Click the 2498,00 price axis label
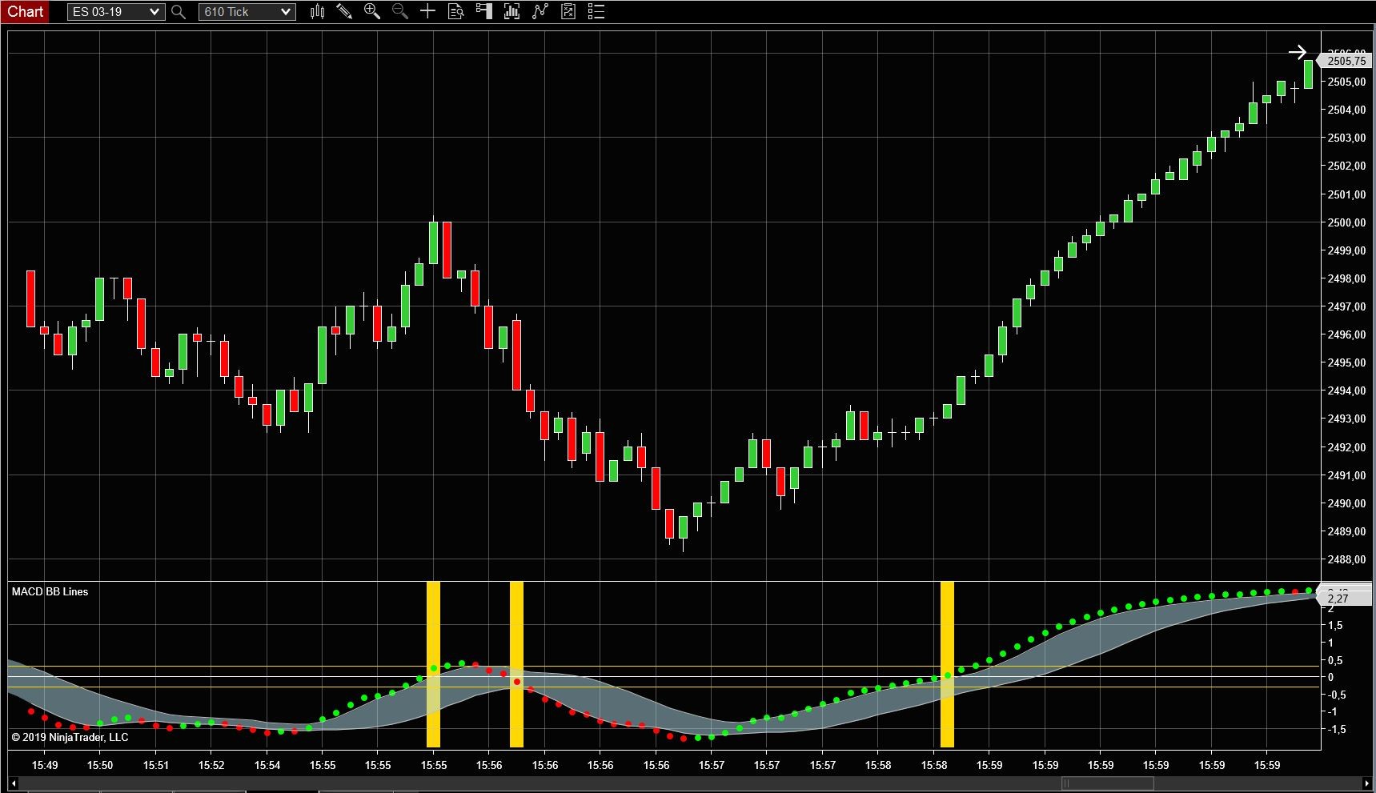This screenshot has width=1376, height=793. [x=1346, y=278]
